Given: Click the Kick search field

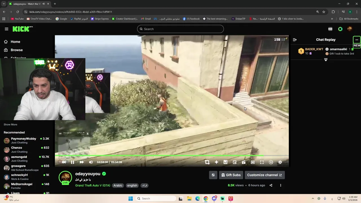Looking at the screenshot, I should coord(180,29).
